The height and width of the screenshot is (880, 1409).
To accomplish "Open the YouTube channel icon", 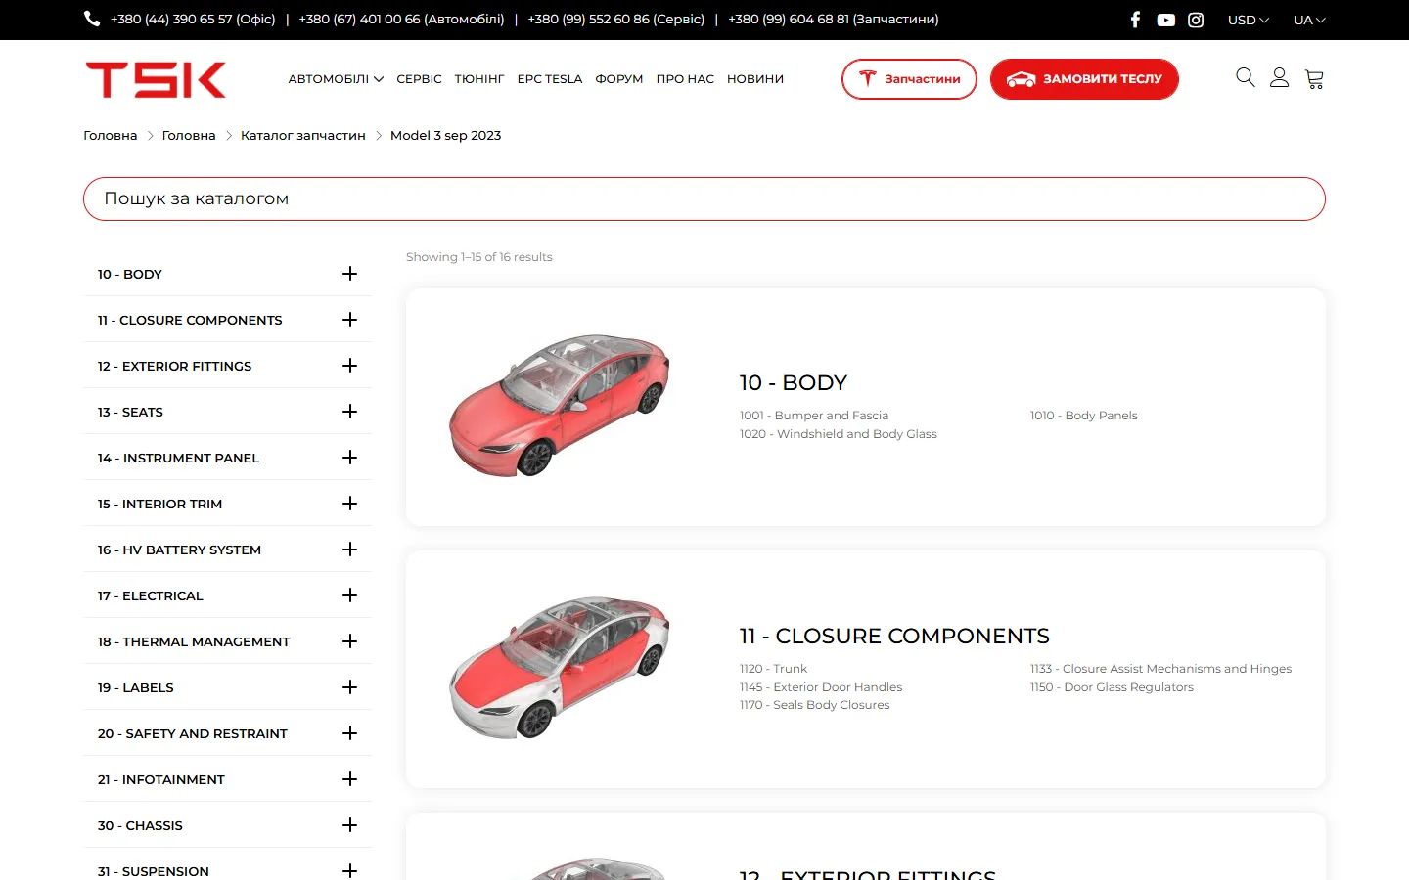I will click(1165, 20).
